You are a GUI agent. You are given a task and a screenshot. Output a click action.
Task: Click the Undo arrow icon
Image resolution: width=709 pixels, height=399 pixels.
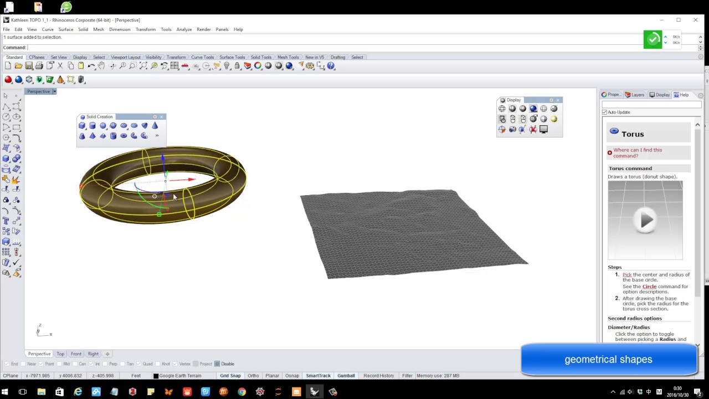pos(91,66)
